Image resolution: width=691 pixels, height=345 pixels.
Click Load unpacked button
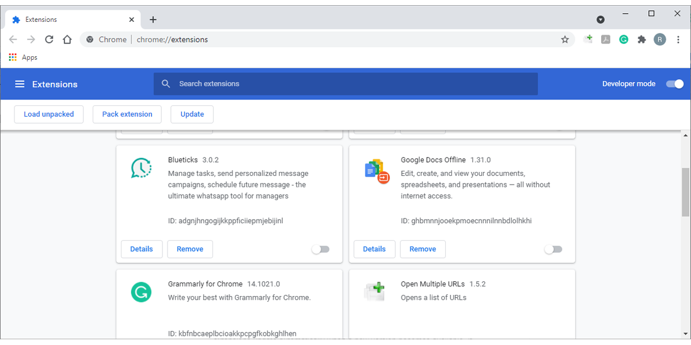[x=49, y=114]
